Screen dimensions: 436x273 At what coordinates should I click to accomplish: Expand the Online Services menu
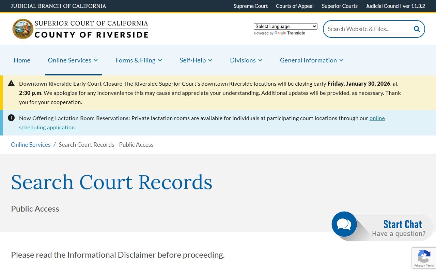pyautogui.click(x=73, y=60)
